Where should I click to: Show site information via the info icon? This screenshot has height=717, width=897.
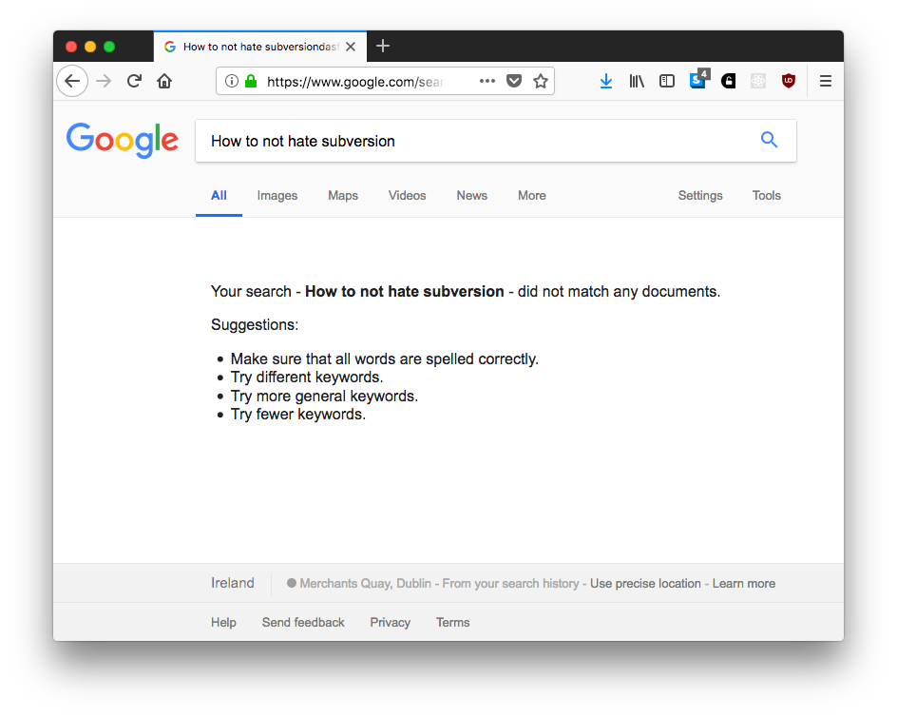[232, 82]
